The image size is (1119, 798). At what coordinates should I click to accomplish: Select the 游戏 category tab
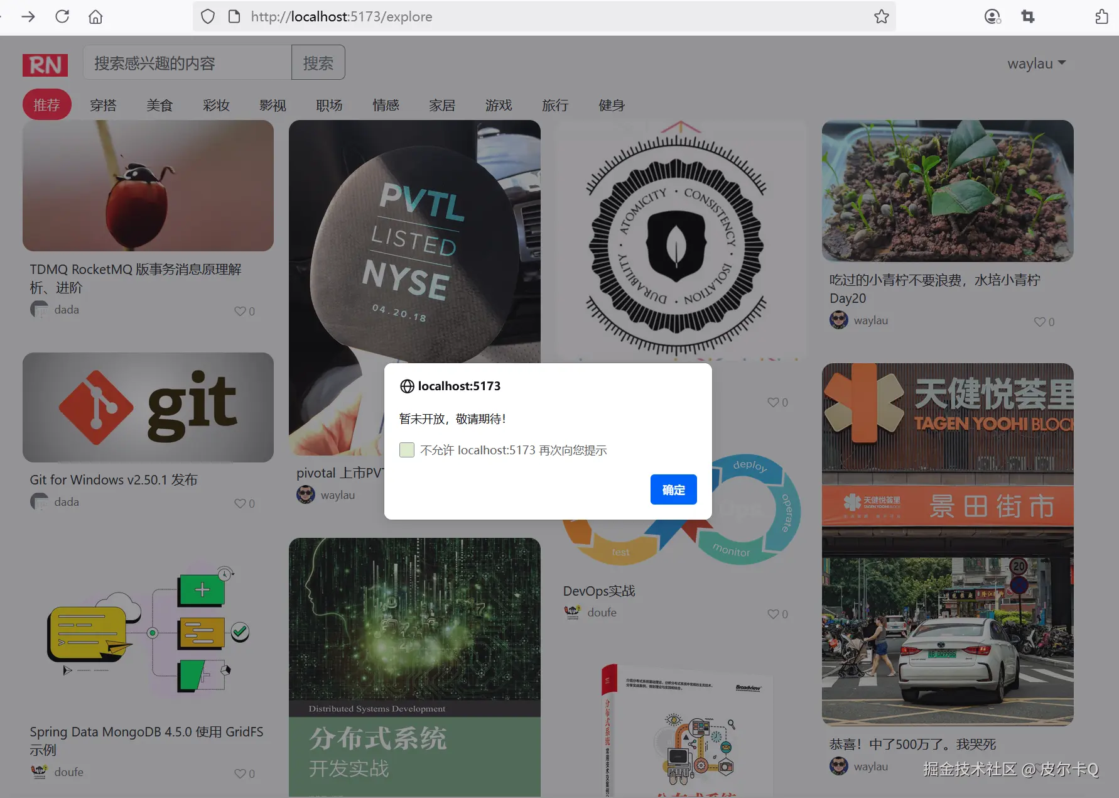(x=499, y=105)
